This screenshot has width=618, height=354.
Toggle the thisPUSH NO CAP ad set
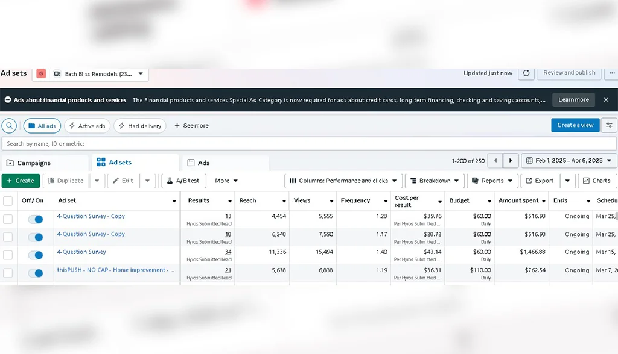(x=36, y=273)
